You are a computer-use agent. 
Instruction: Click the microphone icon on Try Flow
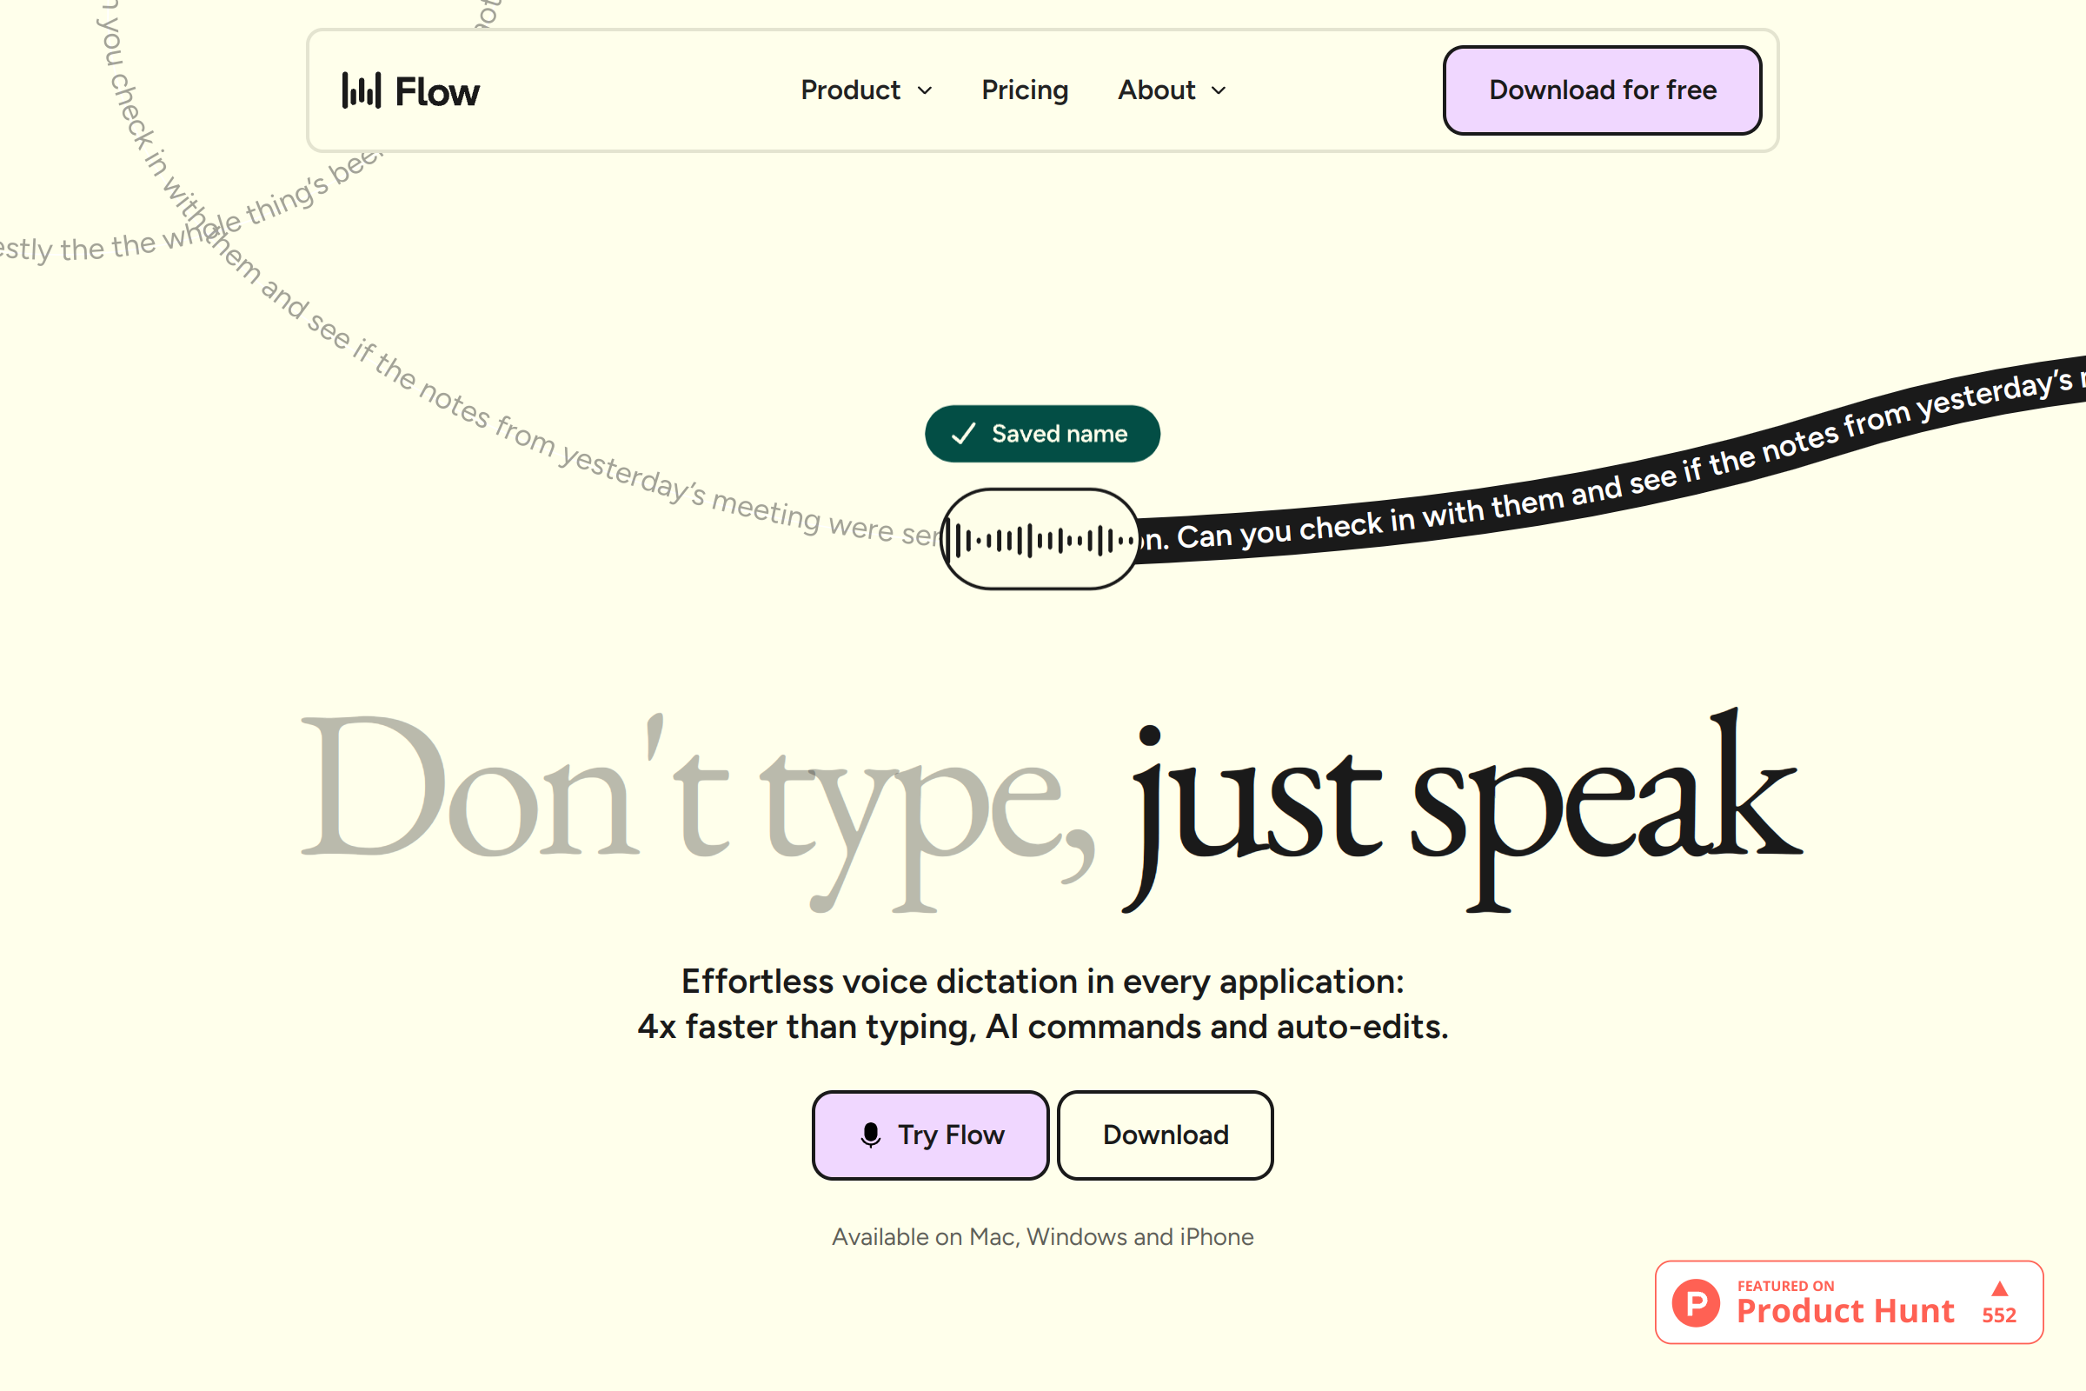click(x=871, y=1135)
